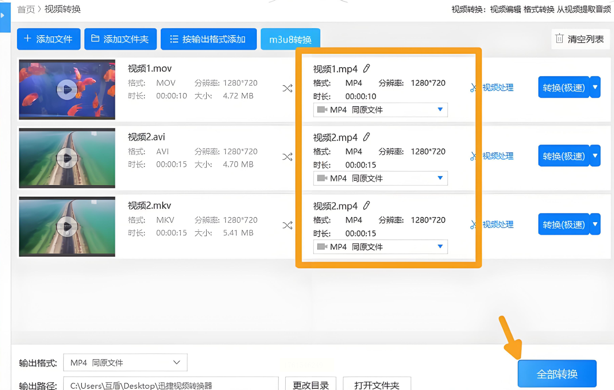Click the 输出路径 path input field
The height and width of the screenshot is (390, 614).
click(171, 385)
